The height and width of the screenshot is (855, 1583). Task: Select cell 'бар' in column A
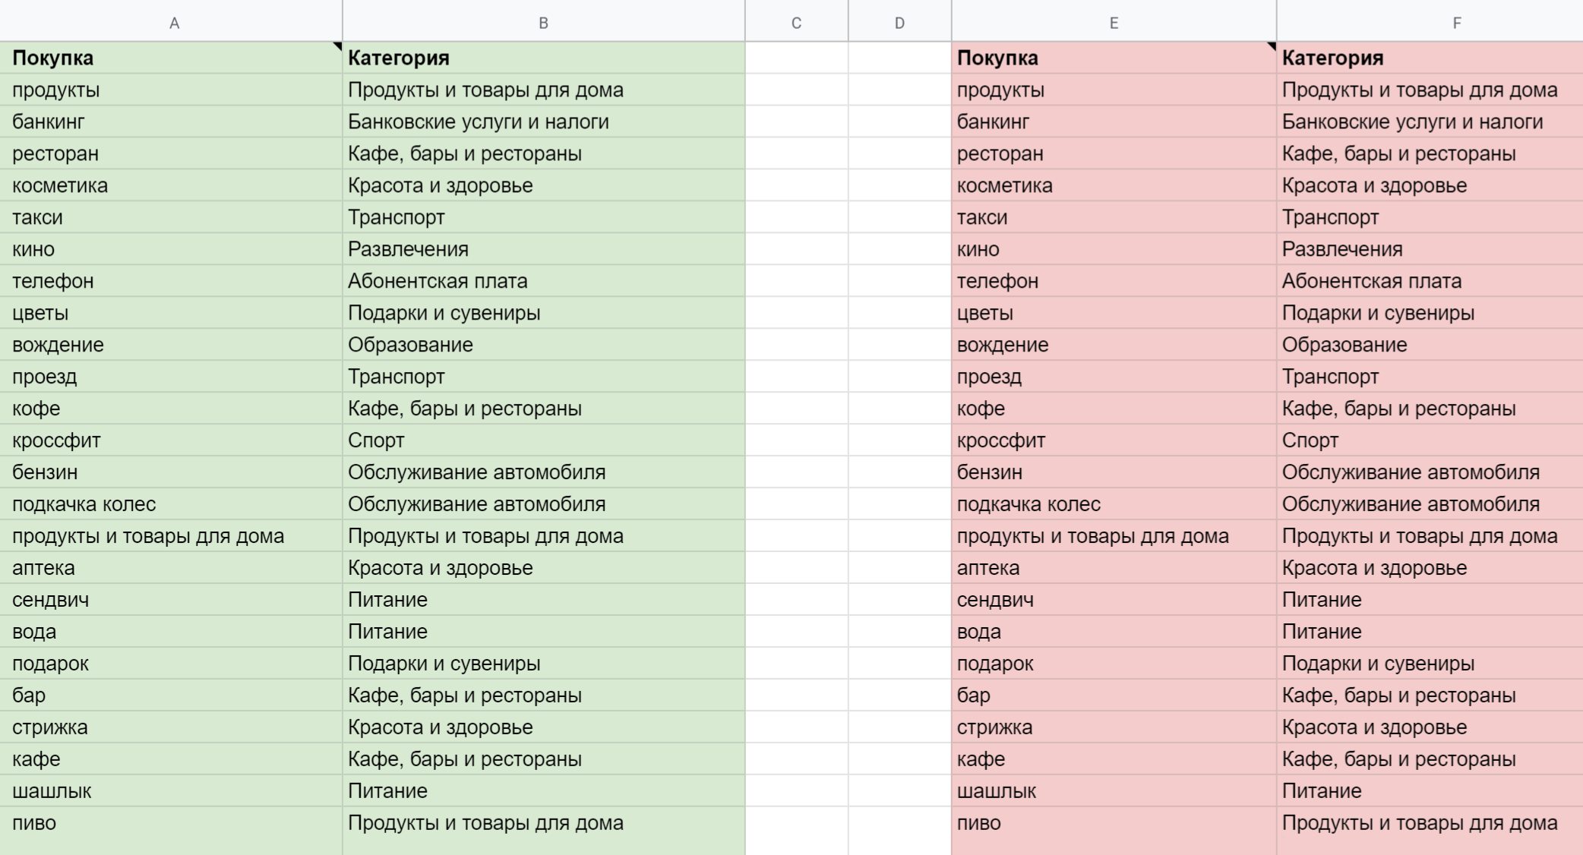tap(171, 696)
